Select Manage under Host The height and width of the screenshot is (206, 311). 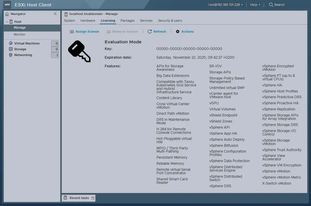[32, 28]
